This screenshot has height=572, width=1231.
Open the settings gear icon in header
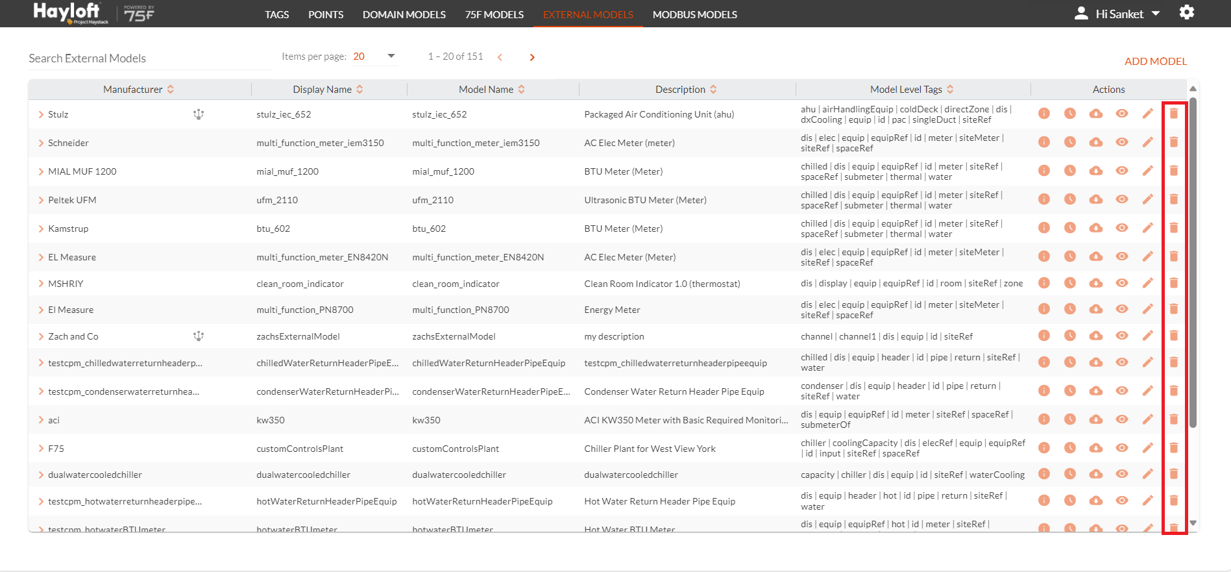1187,12
